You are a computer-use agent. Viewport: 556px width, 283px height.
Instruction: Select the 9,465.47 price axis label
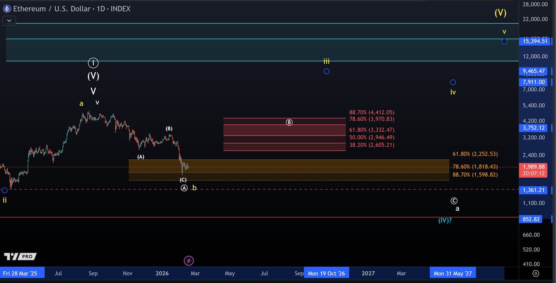[533, 71]
